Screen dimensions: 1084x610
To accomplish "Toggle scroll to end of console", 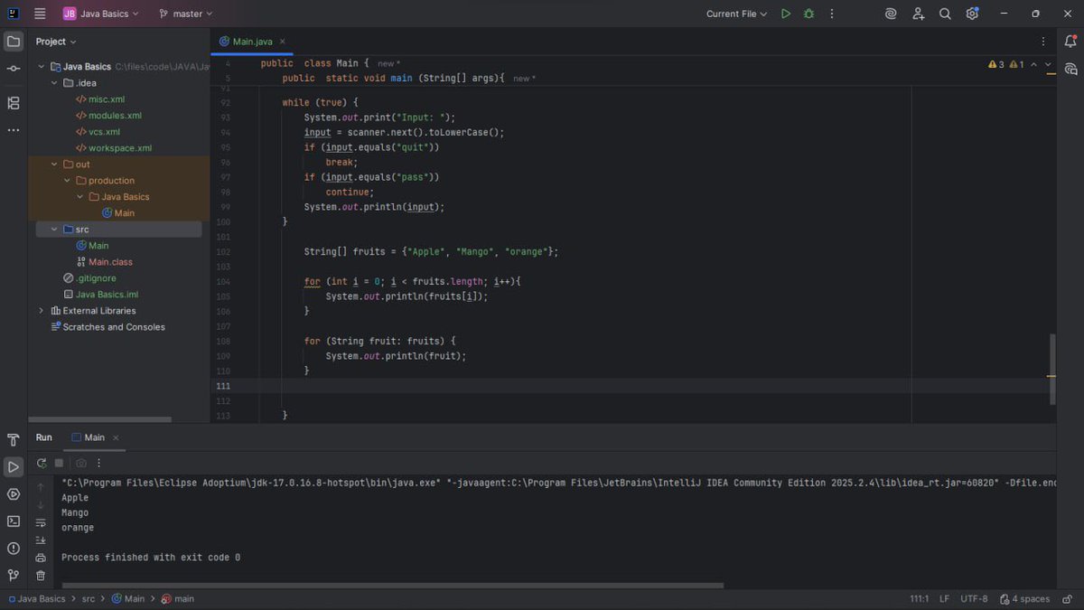I will click(x=41, y=540).
